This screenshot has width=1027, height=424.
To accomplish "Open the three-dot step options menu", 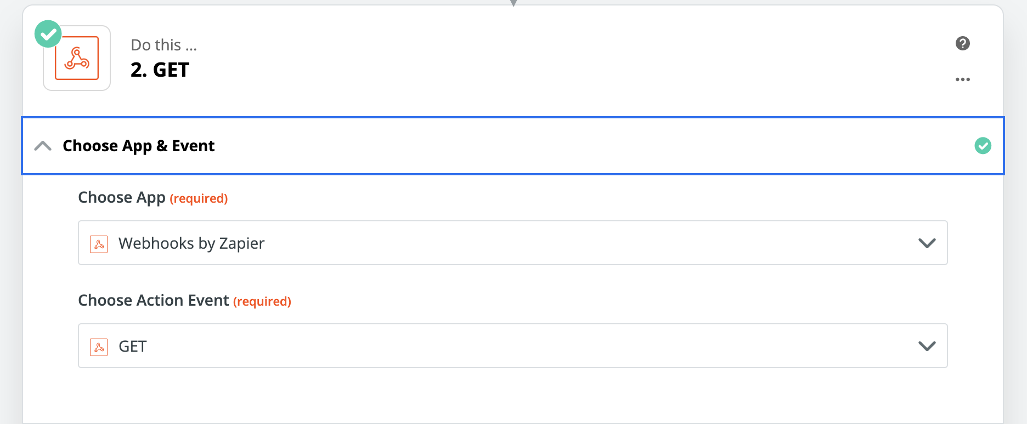I will click(x=962, y=79).
